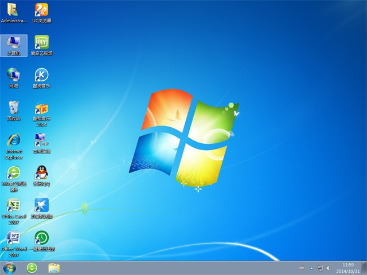Launch the Office Excel 2007 shortcut

coord(14,211)
